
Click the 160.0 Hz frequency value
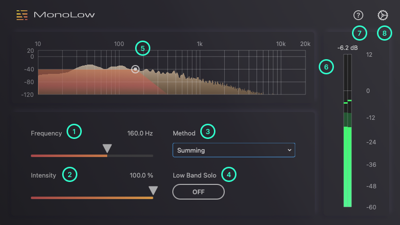tap(140, 133)
